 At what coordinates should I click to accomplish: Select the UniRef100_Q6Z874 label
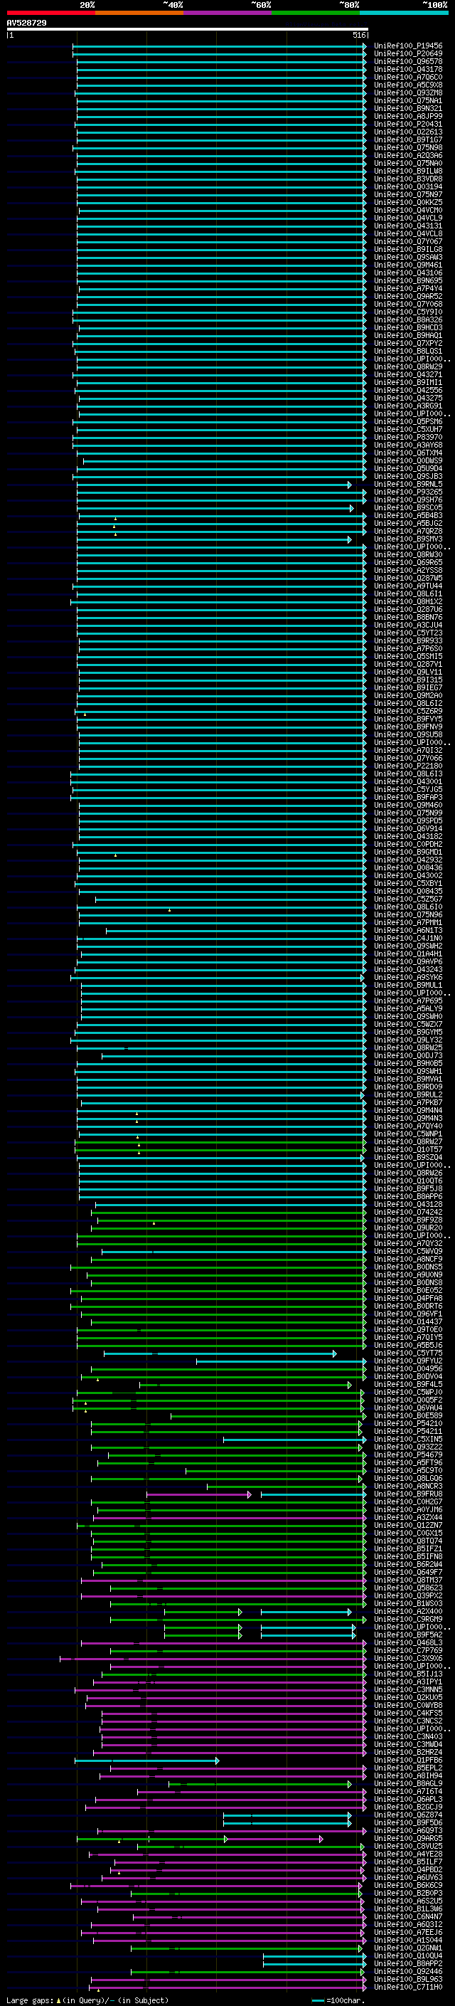[407, 1815]
